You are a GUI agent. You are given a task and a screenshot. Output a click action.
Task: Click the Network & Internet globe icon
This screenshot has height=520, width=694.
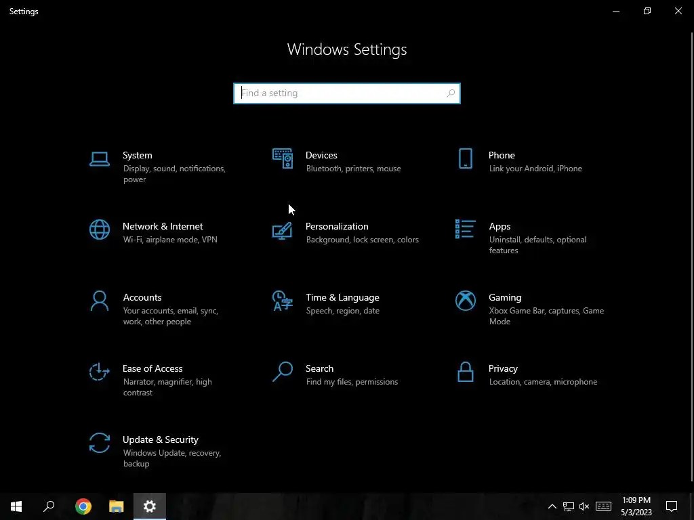click(x=100, y=230)
